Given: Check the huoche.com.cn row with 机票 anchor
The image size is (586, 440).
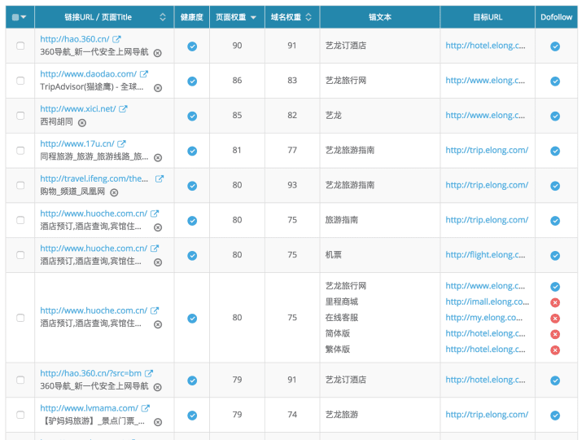Looking at the screenshot, I should [x=20, y=255].
